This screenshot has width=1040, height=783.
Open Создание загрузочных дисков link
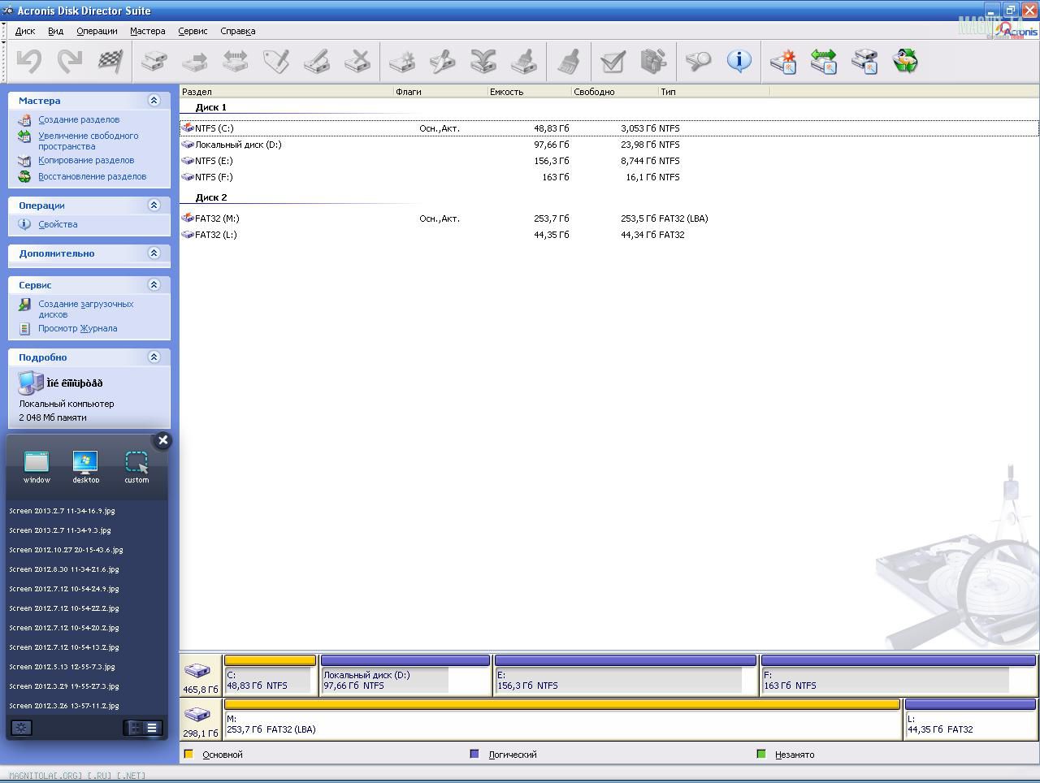pyautogui.click(x=85, y=309)
